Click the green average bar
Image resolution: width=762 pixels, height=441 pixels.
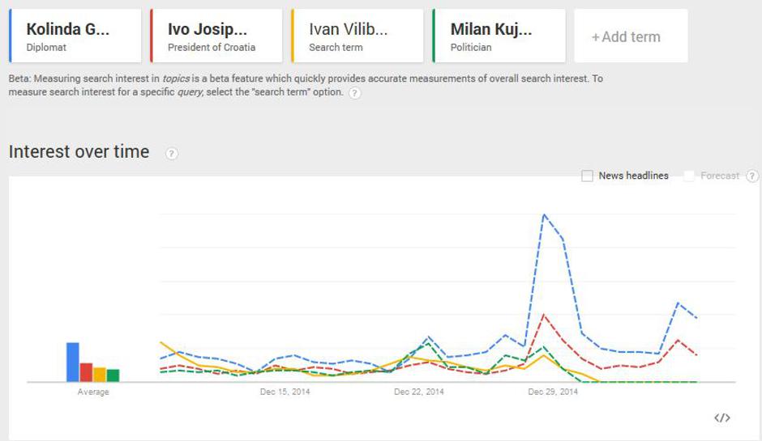[113, 375]
